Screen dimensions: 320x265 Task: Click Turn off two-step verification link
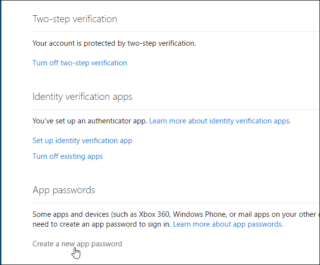pos(80,63)
